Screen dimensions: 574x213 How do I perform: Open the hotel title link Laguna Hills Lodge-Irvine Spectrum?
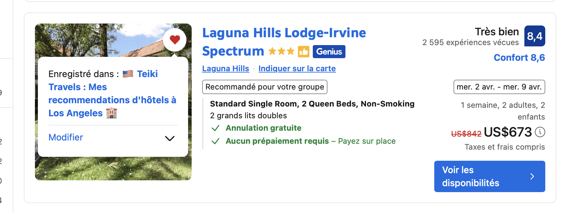(284, 42)
